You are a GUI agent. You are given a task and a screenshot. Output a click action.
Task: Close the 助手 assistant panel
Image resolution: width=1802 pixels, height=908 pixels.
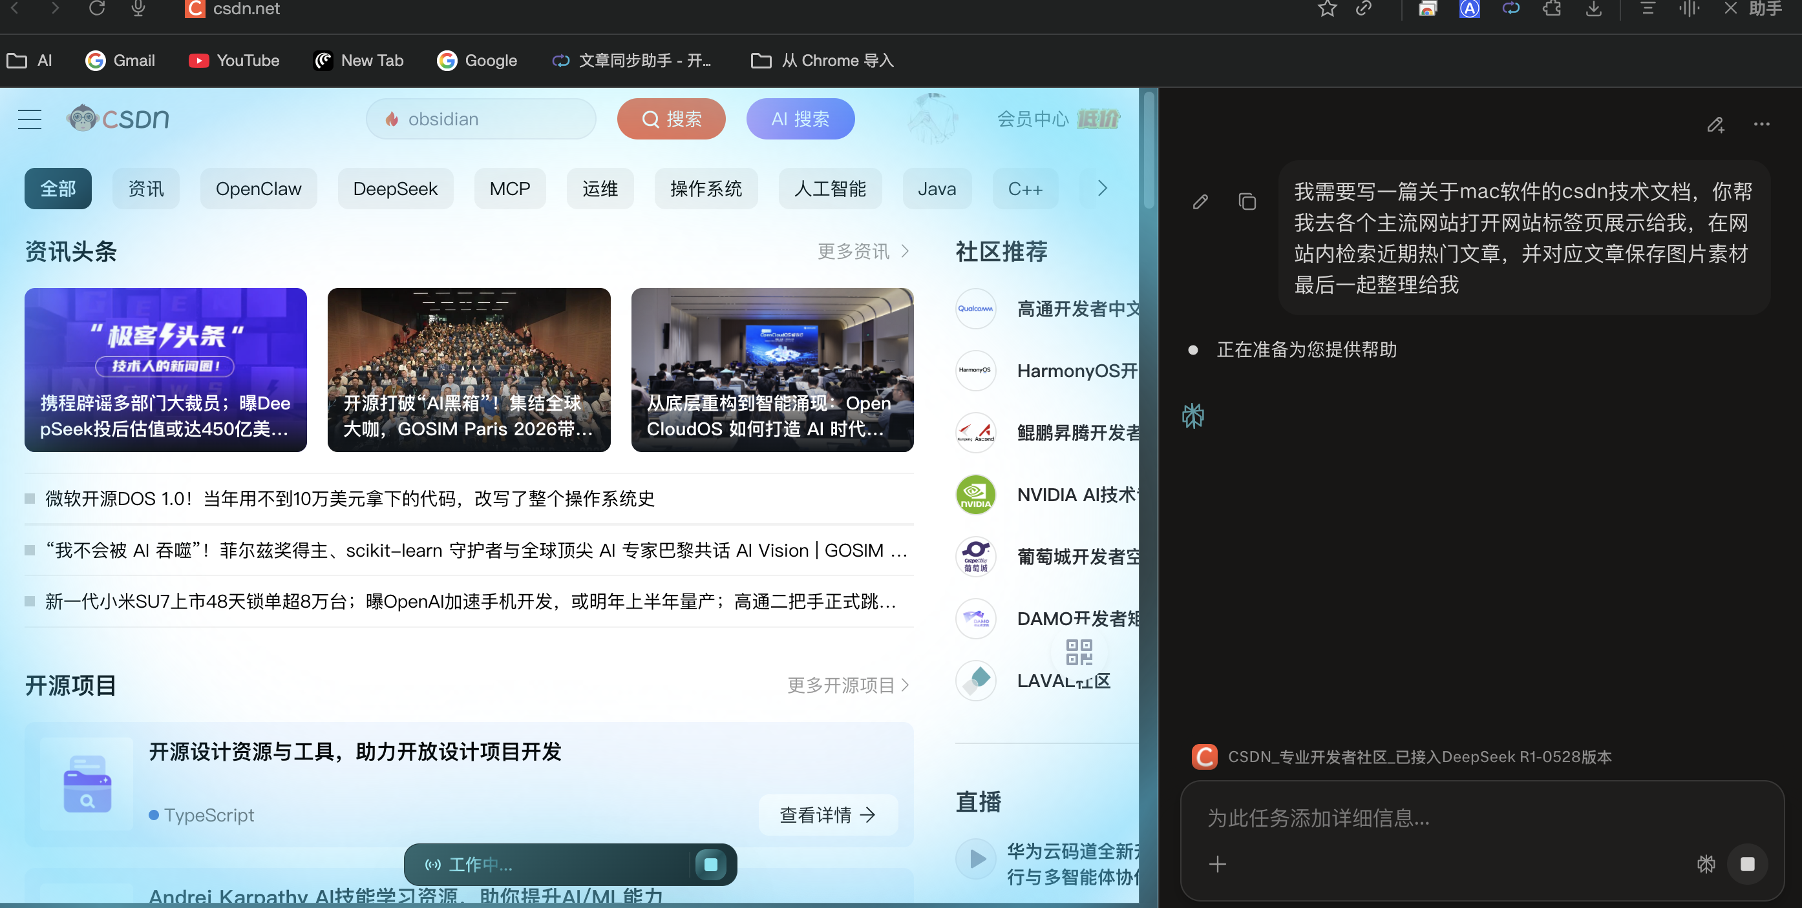(1730, 8)
